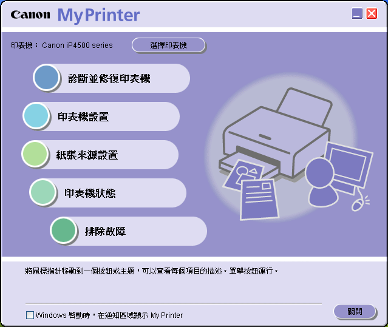The height and width of the screenshot is (327, 388).
Task: Click the printer illustration
Action: click(274, 133)
